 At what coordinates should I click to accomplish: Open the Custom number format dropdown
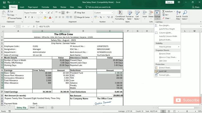tap(112, 13)
